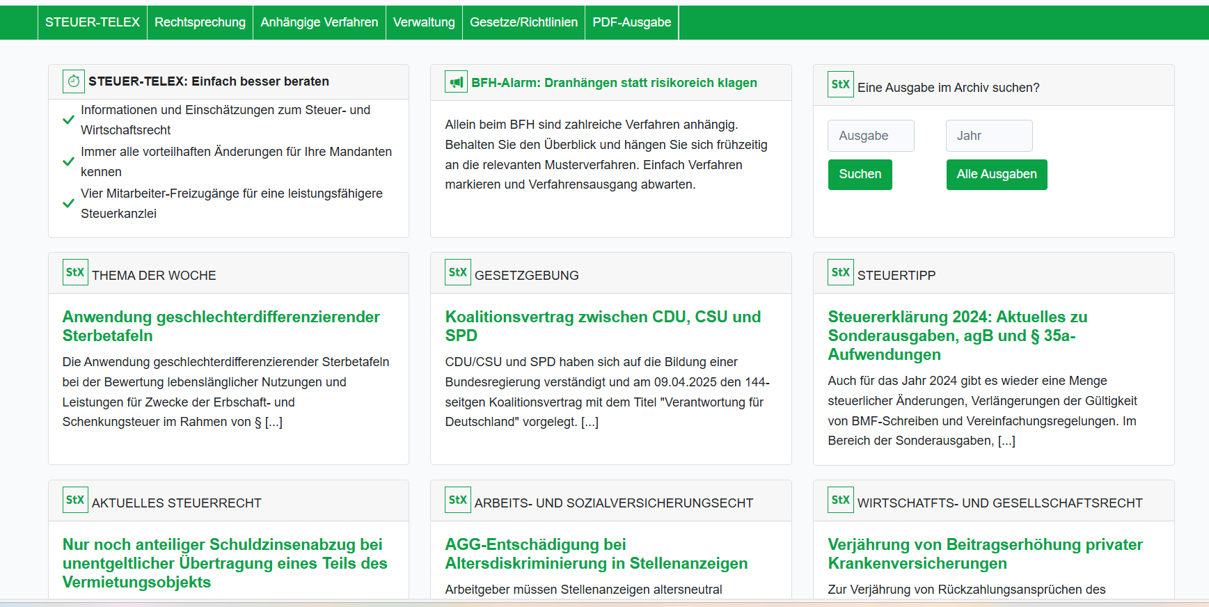Open the PDF-Ausgabe menu item

[x=632, y=22]
